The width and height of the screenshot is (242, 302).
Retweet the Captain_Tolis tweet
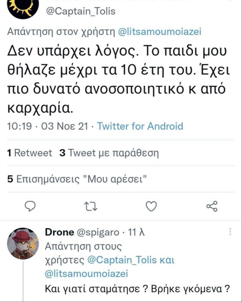pyautogui.click(x=90, y=207)
